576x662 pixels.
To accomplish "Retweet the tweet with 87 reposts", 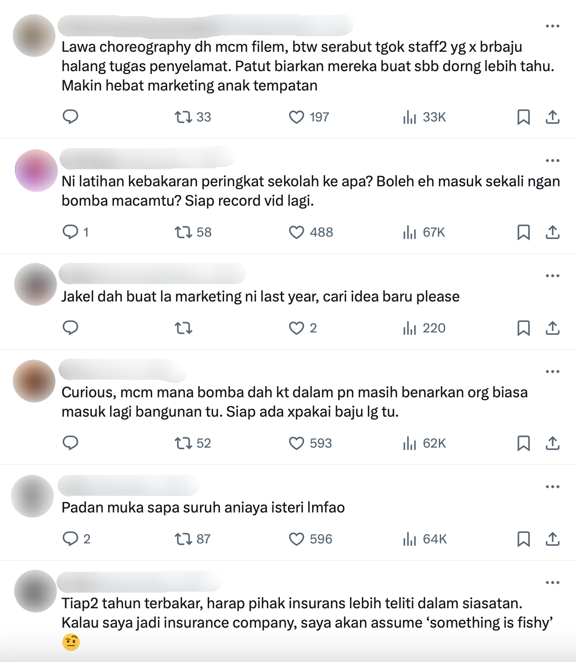I will pyautogui.click(x=192, y=539).
